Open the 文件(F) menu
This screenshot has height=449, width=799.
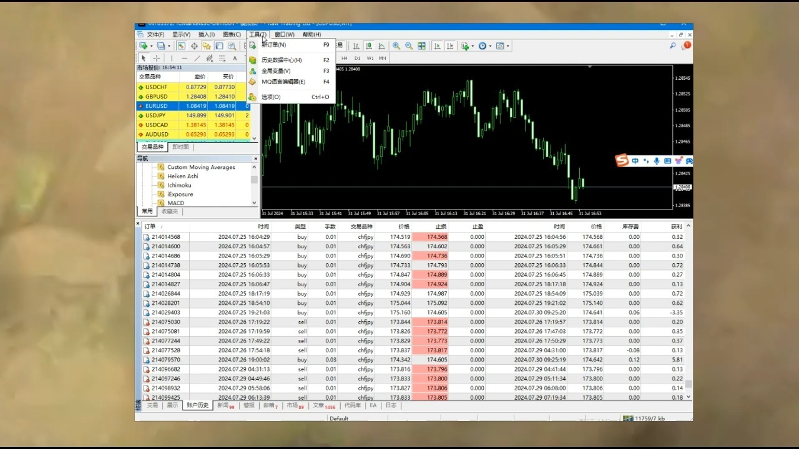tap(155, 34)
